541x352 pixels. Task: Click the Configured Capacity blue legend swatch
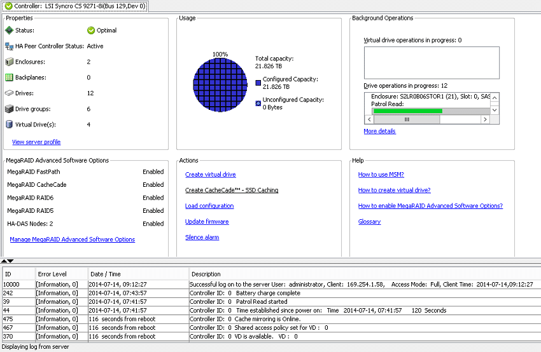258,83
